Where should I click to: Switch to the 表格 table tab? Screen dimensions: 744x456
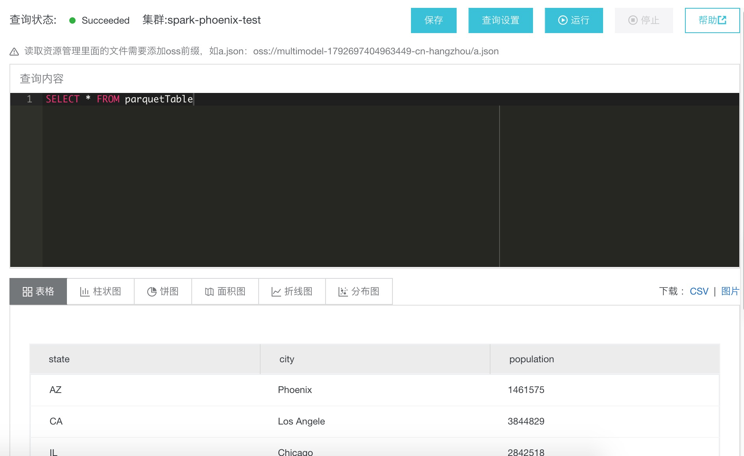38,291
